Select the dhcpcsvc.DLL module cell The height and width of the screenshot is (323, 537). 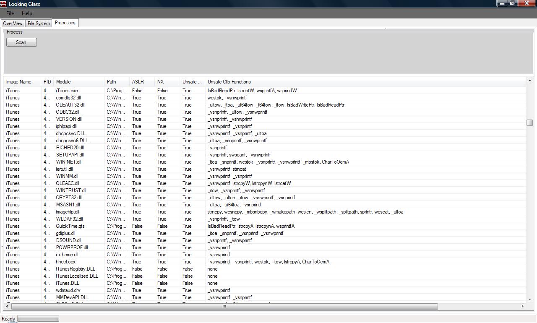click(x=79, y=133)
